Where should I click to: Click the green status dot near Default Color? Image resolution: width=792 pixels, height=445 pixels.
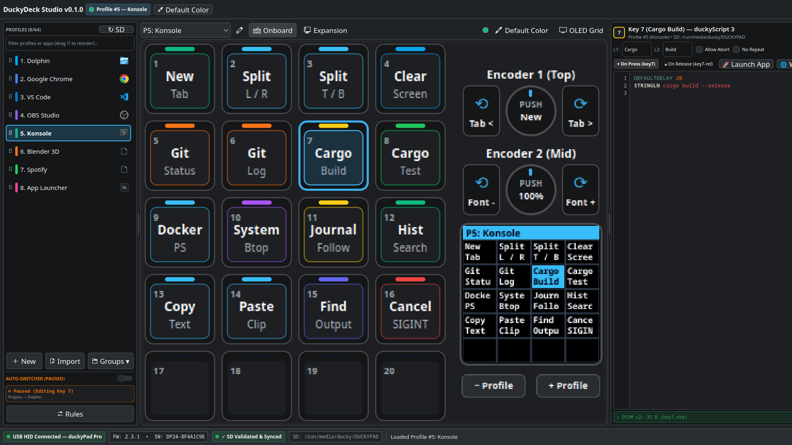[486, 30]
